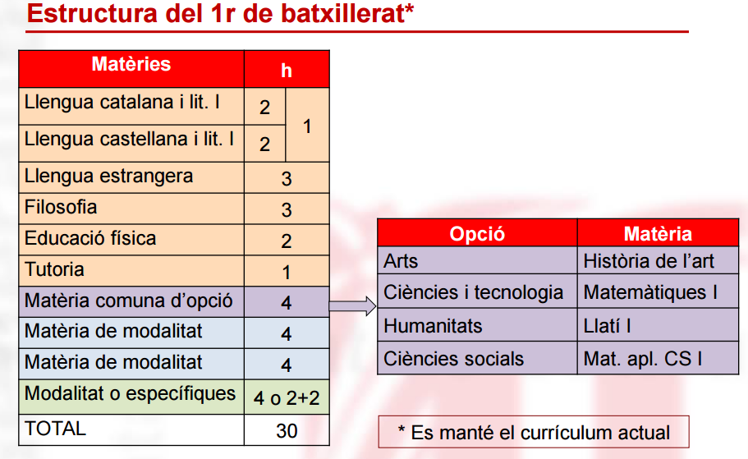The height and width of the screenshot is (459, 748).
Task: Click the note 'Es manté el currículum actual'
Action: pos(533,433)
